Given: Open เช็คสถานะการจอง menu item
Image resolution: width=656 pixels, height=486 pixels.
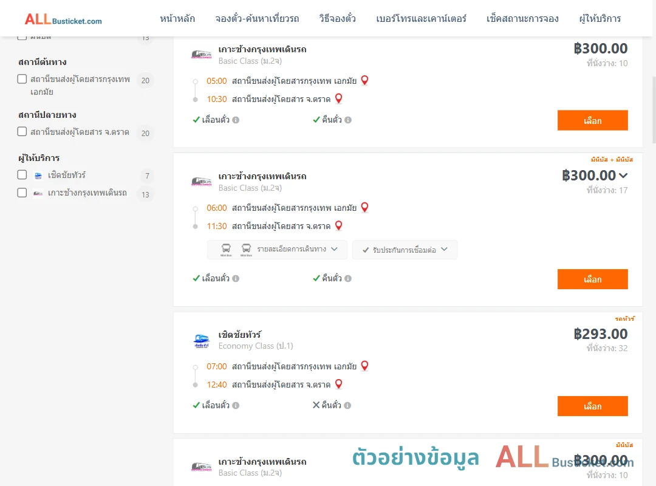Looking at the screenshot, I should click(x=522, y=19).
